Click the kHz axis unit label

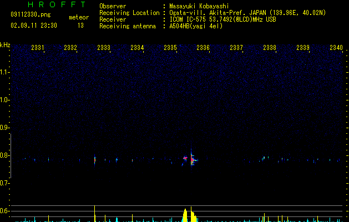pos(5,45)
